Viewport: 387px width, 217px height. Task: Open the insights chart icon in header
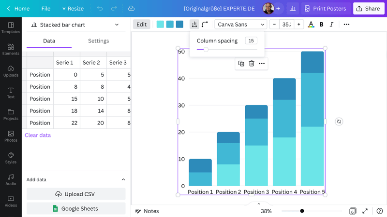click(293, 9)
